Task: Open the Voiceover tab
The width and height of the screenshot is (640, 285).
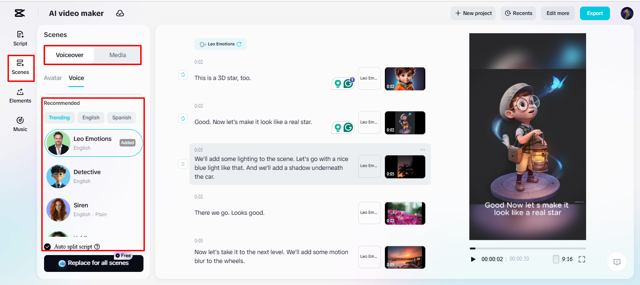Action: pyautogui.click(x=69, y=55)
